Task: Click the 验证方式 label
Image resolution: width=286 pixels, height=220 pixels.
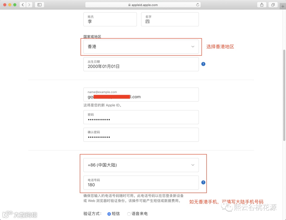Action: click(x=92, y=214)
